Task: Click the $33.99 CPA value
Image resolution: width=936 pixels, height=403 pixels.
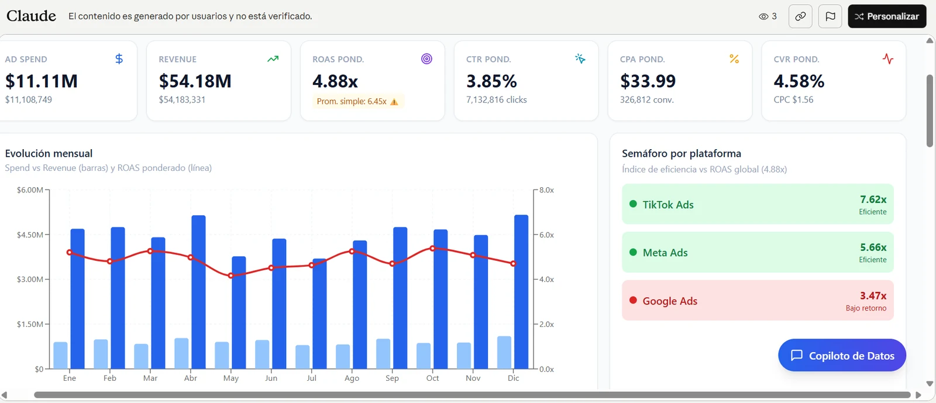Action: (648, 81)
